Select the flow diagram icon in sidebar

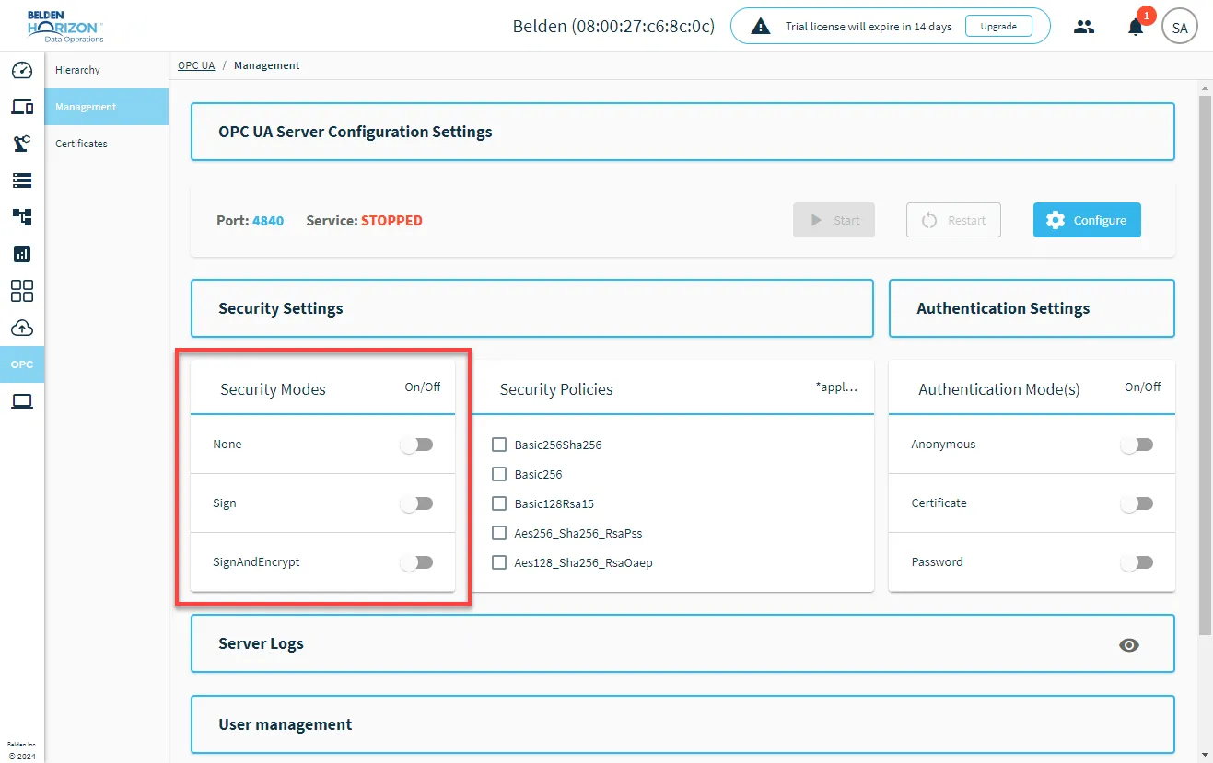tap(22, 217)
